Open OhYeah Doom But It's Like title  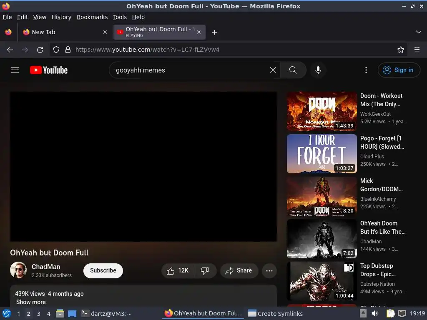pos(383,227)
